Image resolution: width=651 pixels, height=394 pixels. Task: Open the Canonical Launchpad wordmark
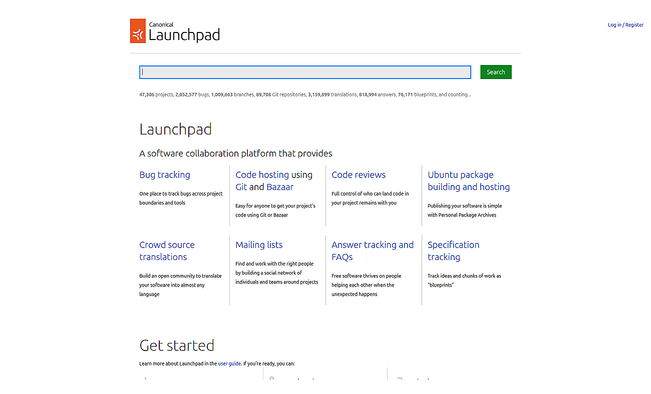(184, 32)
